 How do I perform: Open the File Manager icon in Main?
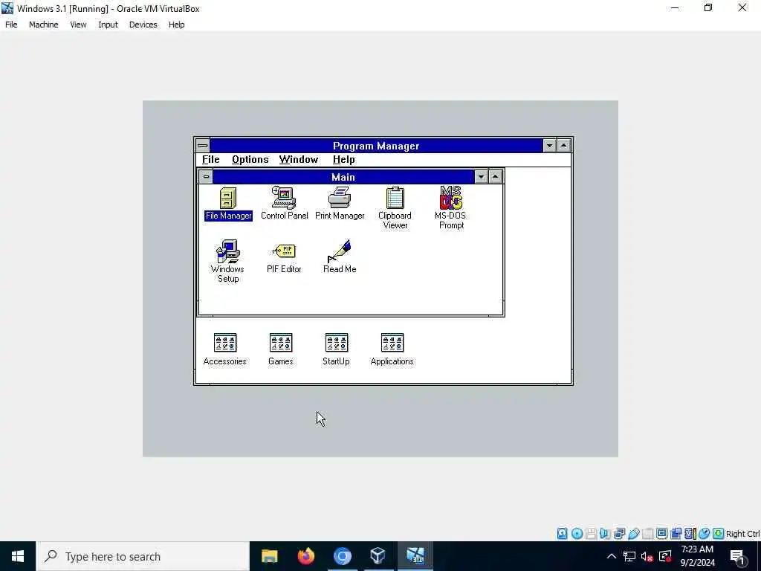228,204
